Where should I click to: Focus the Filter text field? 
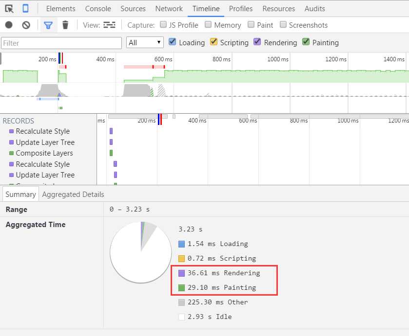61,43
